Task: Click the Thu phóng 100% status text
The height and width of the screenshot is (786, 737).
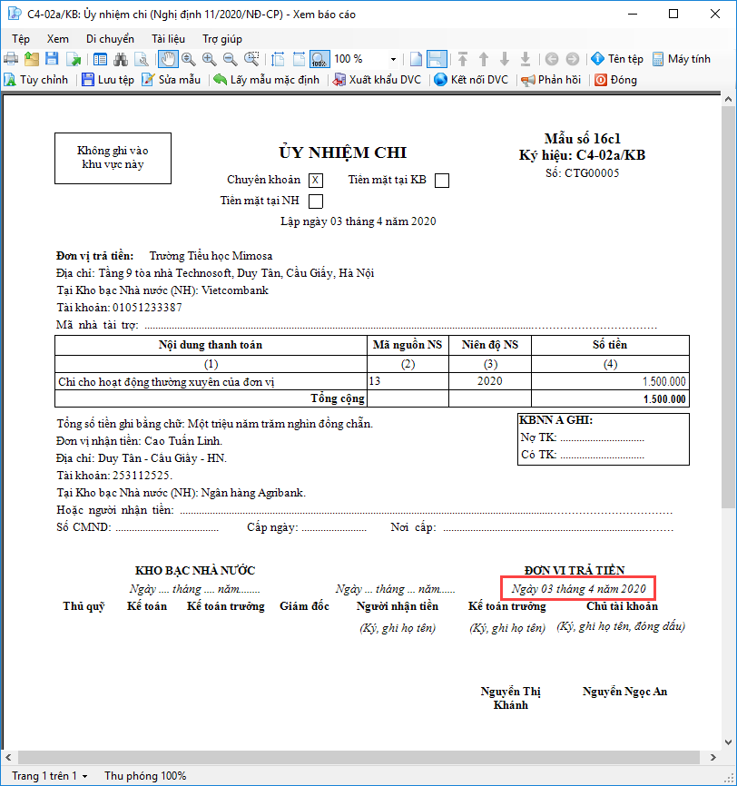Action: pos(145,776)
